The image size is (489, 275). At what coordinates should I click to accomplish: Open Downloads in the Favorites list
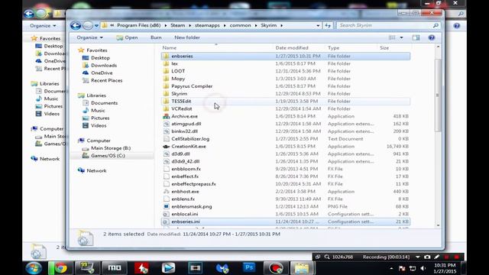pos(104,65)
